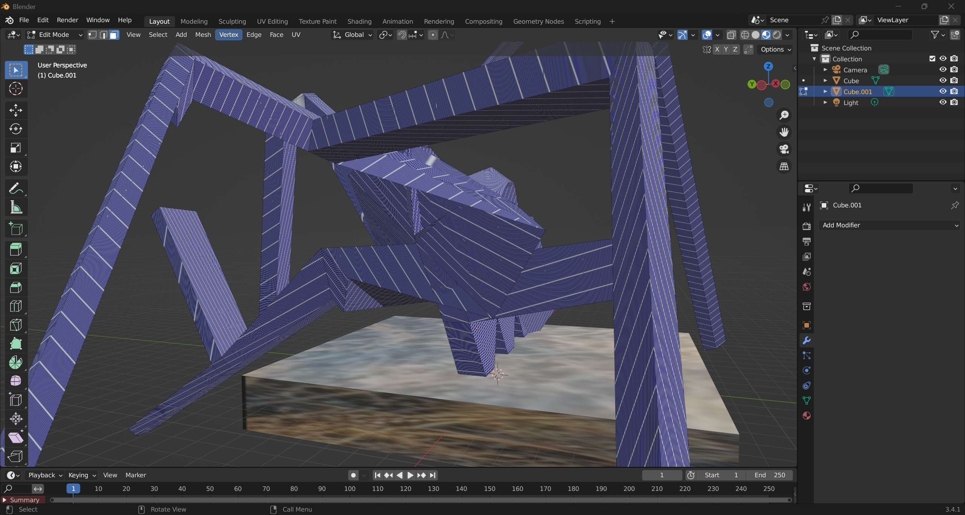The height and width of the screenshot is (515, 965).
Task: Select the Rotate tool
Action: coord(15,129)
